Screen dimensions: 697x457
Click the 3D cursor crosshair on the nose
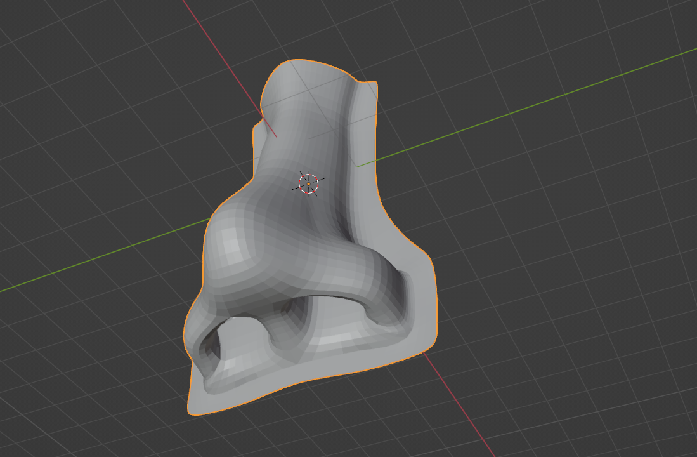(308, 183)
